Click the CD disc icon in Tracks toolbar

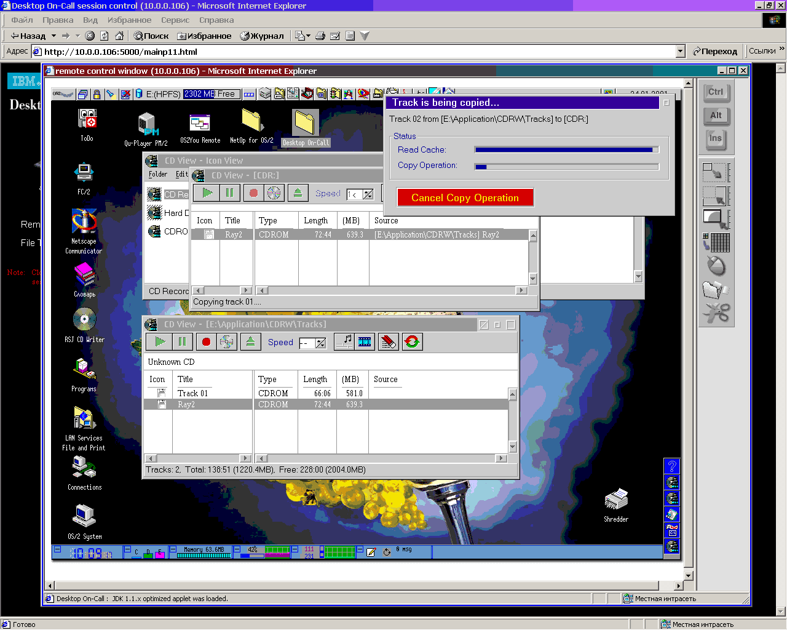tap(226, 341)
